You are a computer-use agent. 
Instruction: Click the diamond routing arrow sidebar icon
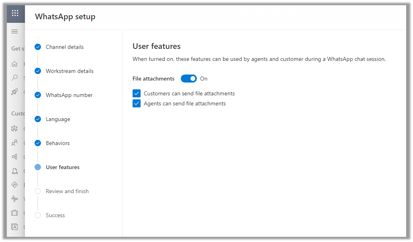pos(14,185)
